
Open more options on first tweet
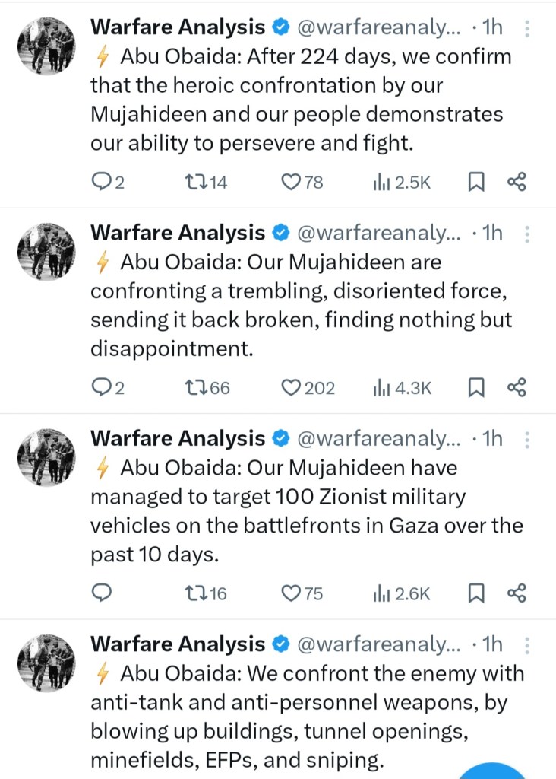pyautogui.click(x=527, y=28)
